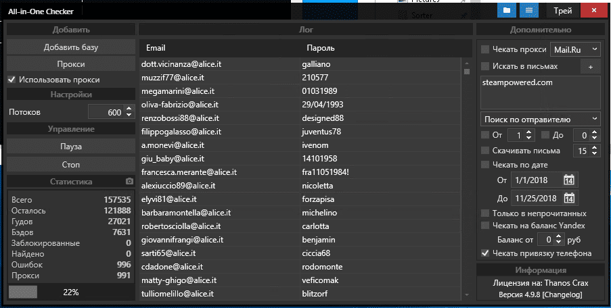Open the hamburger menu icon in title bar
611x308 pixels.
point(528,11)
